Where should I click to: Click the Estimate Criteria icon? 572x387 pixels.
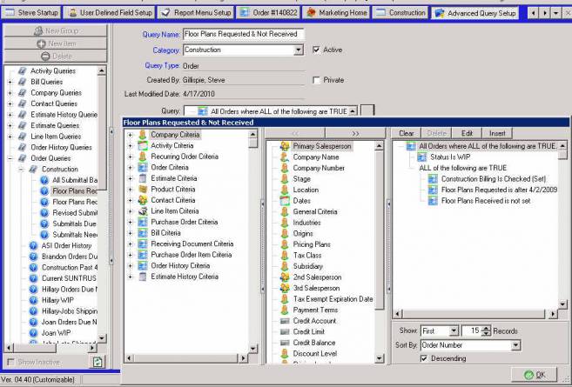tap(143, 178)
